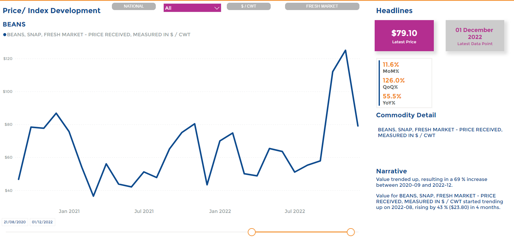Click the $40 y-axis label
The height and width of the screenshot is (237, 514).
[x=9, y=191]
